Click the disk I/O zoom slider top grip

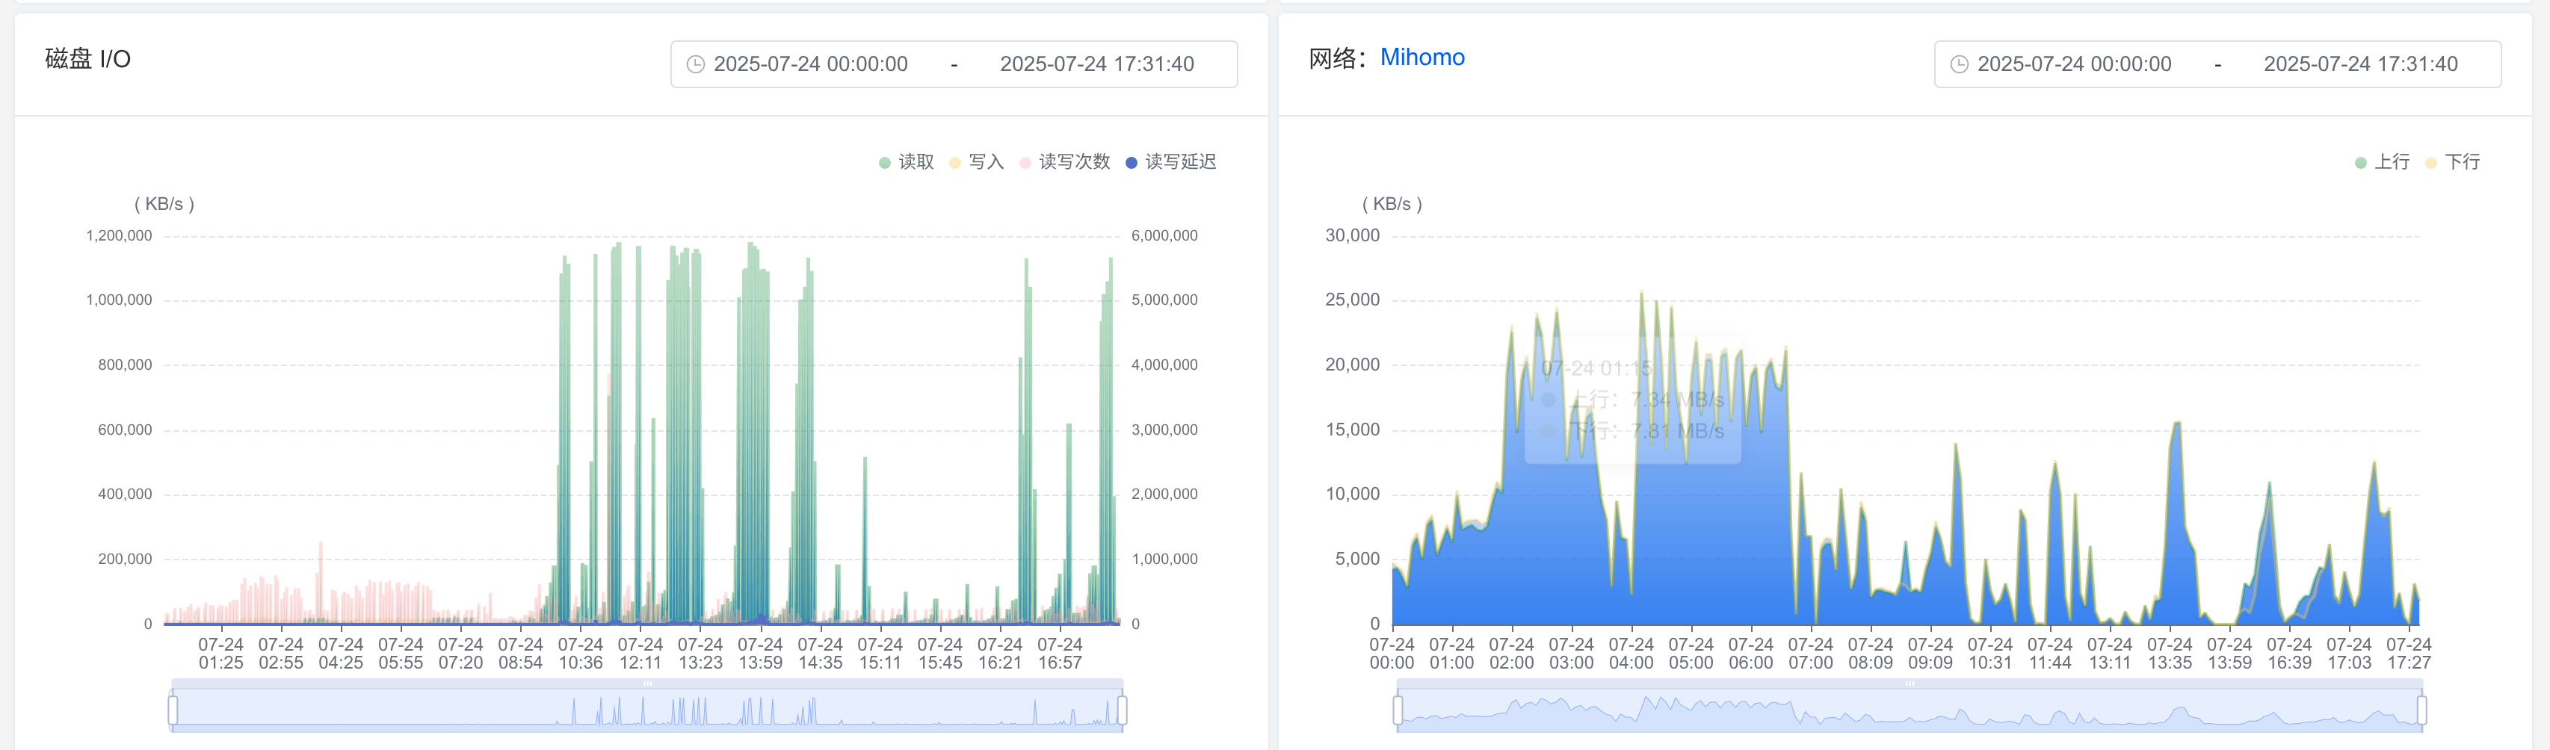tap(647, 684)
